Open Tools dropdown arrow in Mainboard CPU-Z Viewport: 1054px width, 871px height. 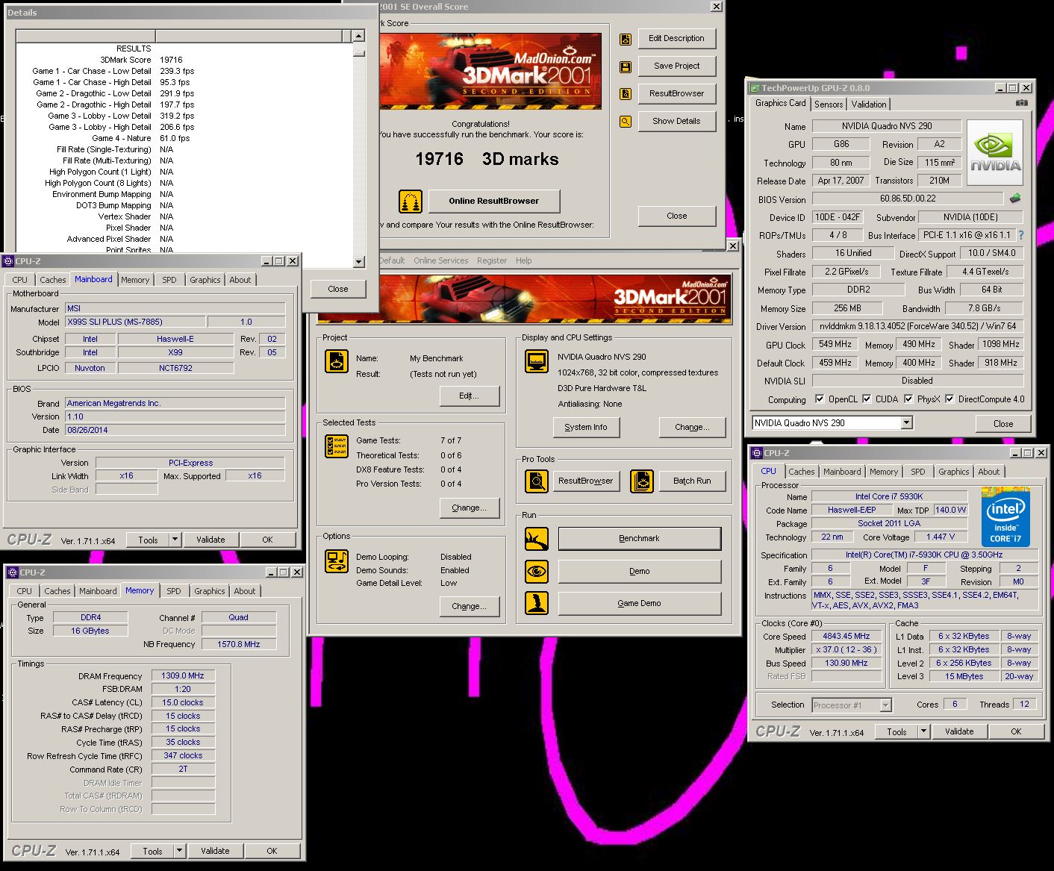(175, 540)
